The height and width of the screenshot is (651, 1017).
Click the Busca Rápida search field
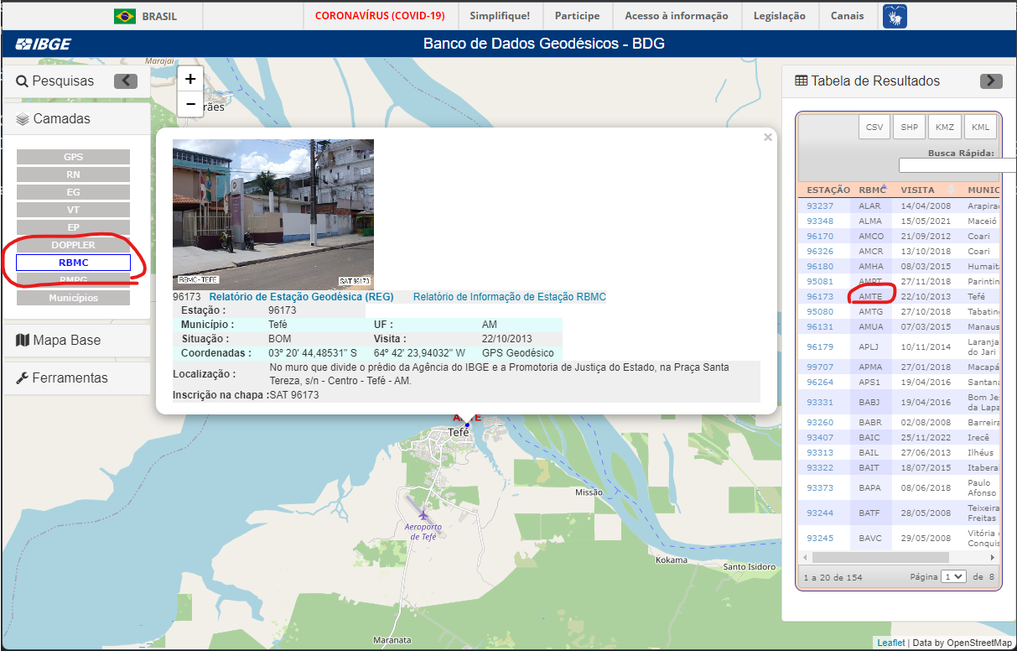[x=956, y=165]
